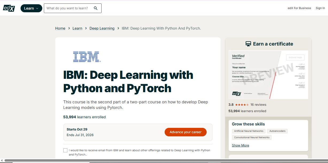Click the IBM logo above the course title
The width and height of the screenshot is (328, 163).
(x=86, y=56)
